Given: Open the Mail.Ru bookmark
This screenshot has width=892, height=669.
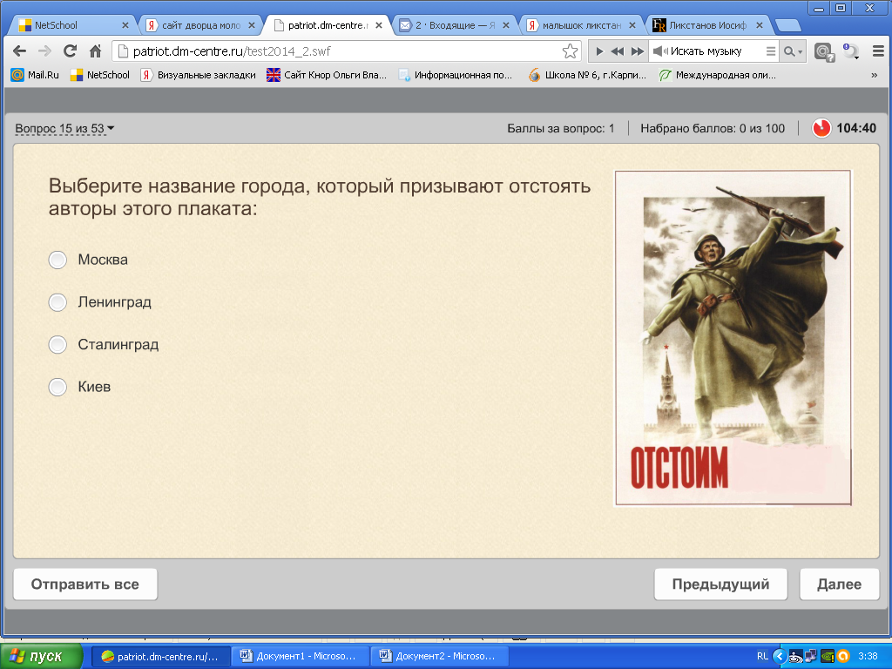Looking at the screenshot, I should pyautogui.click(x=35, y=75).
